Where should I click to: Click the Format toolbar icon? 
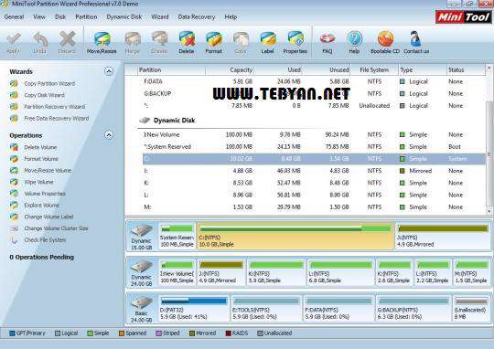click(x=213, y=39)
